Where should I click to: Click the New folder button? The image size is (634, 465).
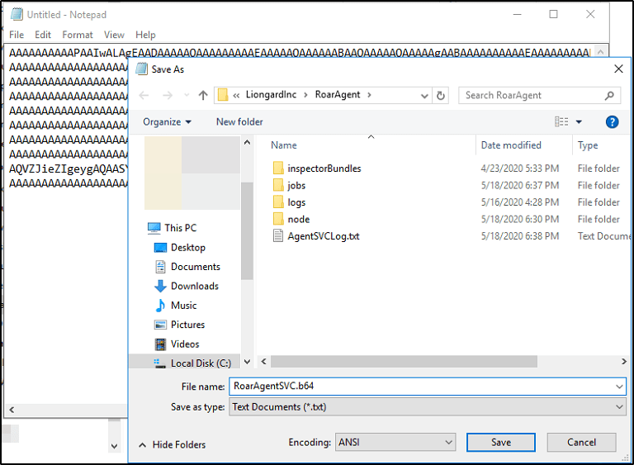pos(239,121)
